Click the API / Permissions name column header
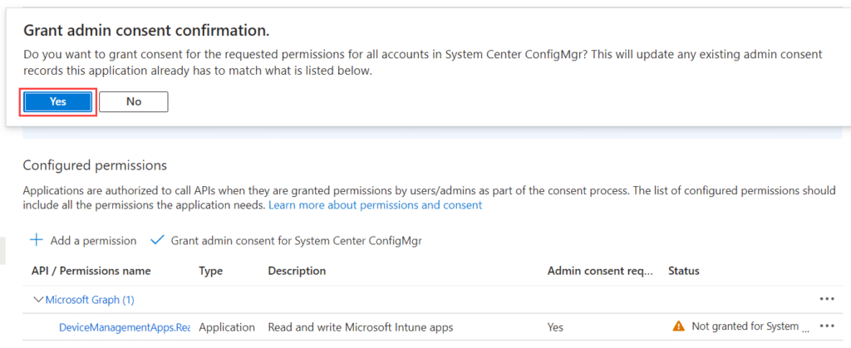The image size is (851, 348). coord(91,271)
